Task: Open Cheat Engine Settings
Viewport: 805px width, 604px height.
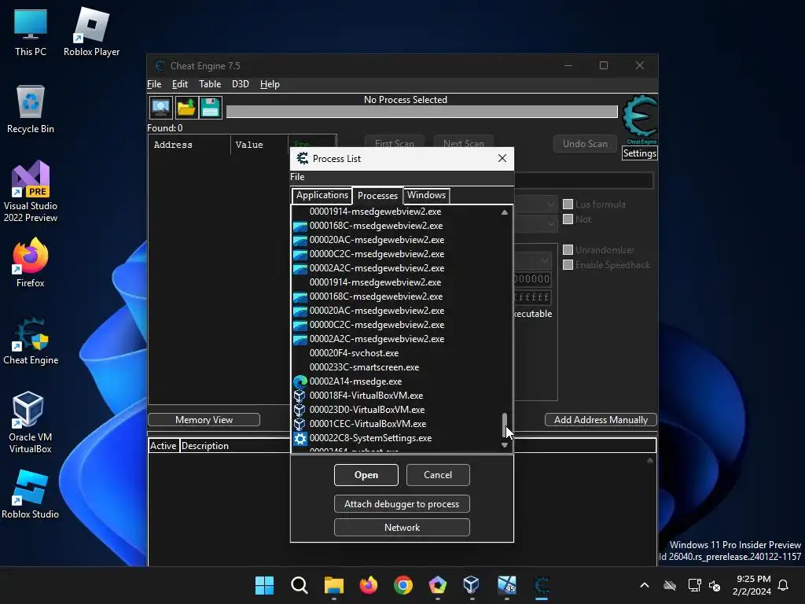Action: coord(639,153)
